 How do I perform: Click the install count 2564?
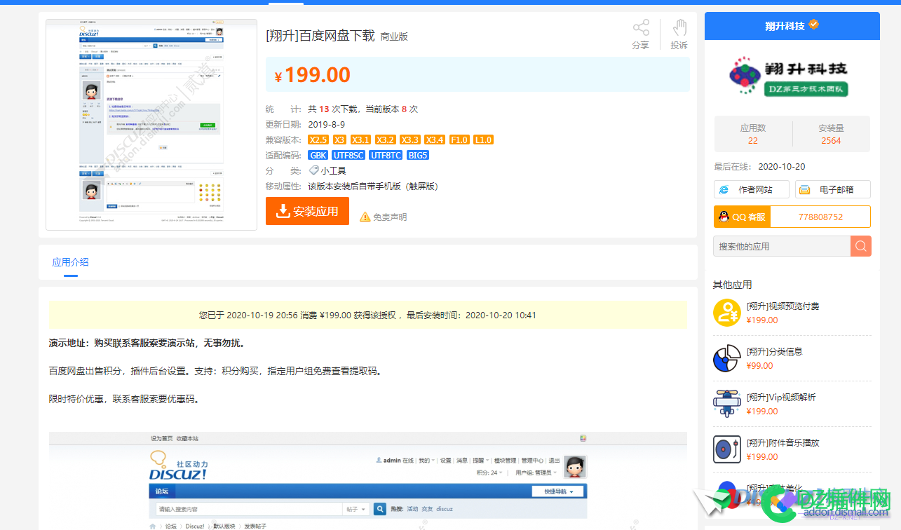[x=831, y=140]
